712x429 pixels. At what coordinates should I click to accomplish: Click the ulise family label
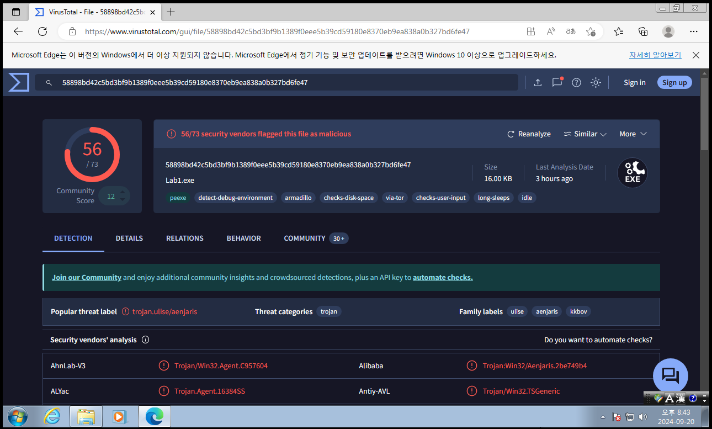(x=517, y=311)
